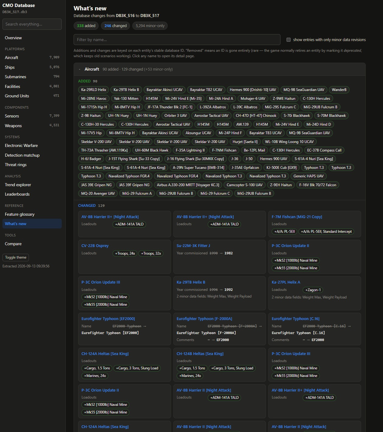Open Trend explorer analysis page
The image size is (383, 432).
32,185
